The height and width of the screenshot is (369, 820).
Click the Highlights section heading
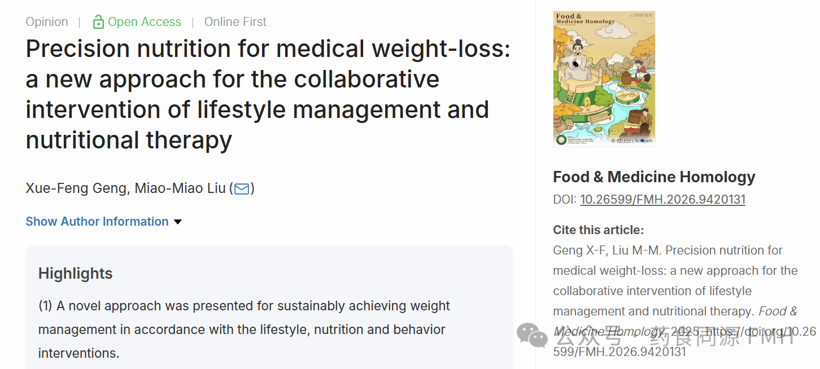76,274
